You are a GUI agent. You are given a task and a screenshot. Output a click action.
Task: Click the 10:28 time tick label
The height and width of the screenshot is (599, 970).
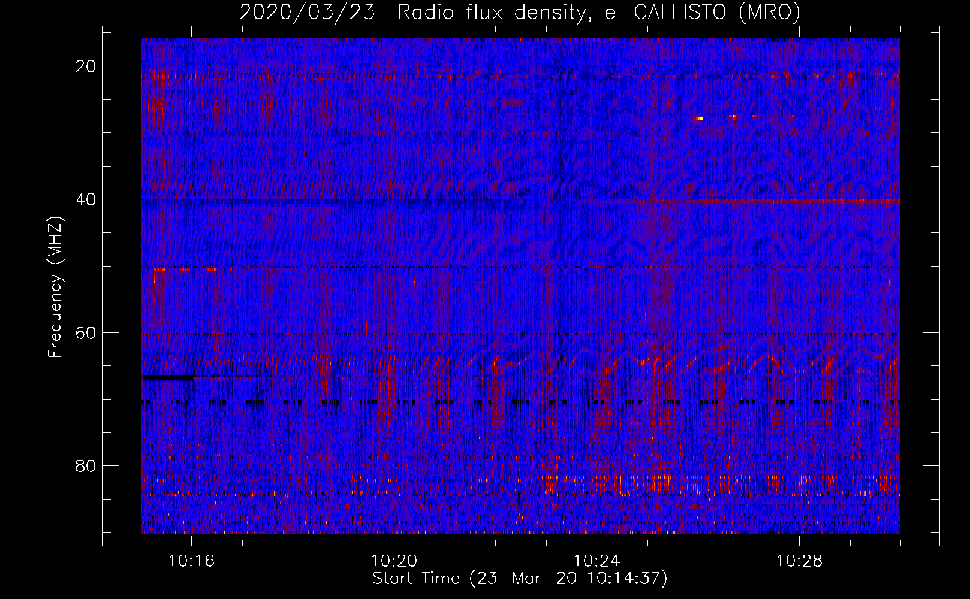pos(799,561)
